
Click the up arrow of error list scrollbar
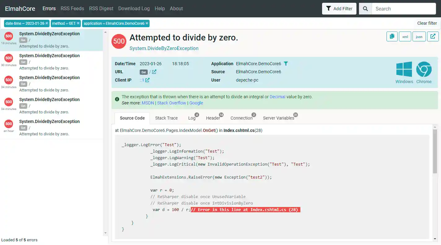tap(106, 32)
